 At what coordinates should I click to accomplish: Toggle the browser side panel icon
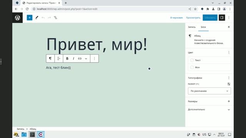click(x=219, y=9)
